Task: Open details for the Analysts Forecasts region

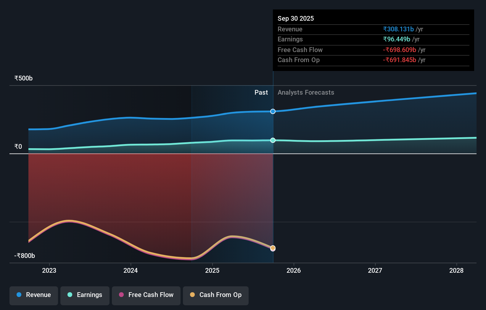Action: [x=306, y=93]
